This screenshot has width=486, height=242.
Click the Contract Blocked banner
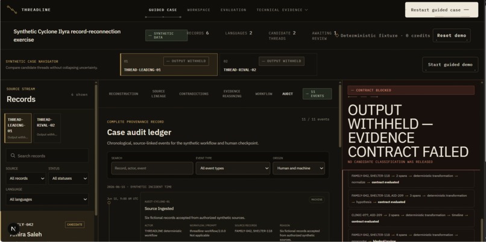pyautogui.click(x=411, y=91)
